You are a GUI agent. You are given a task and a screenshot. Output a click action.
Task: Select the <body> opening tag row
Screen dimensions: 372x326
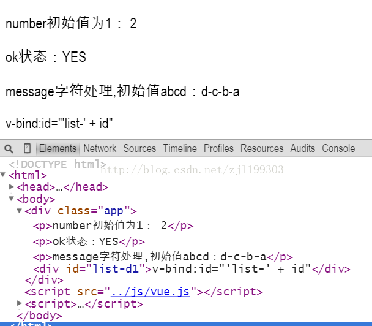pos(36,199)
